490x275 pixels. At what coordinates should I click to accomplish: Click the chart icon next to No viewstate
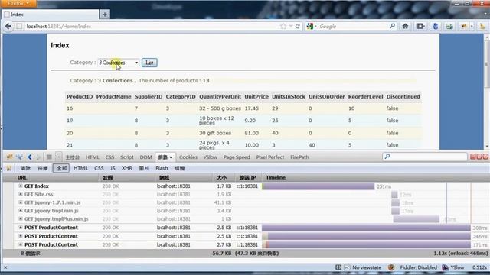pos(347,267)
